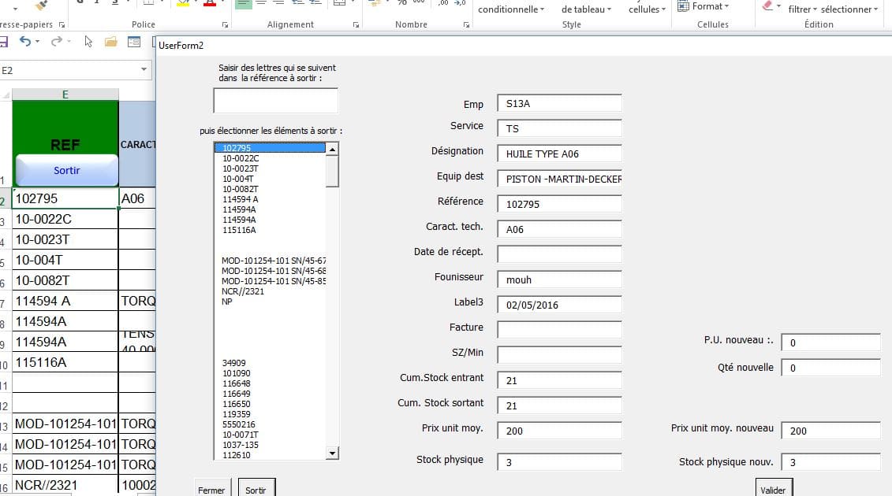Click the mouse pointer icon in quick access toolbar

(88, 42)
